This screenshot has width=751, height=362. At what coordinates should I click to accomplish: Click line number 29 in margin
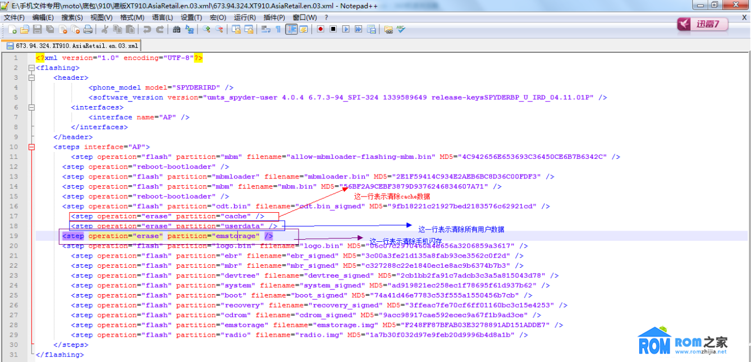(15, 335)
